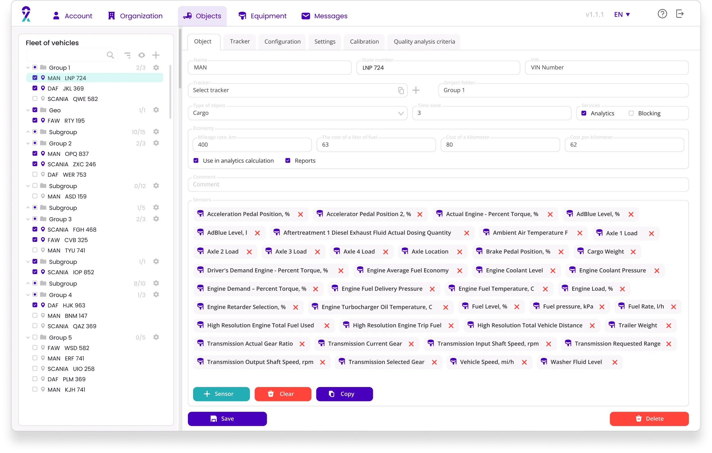The height and width of the screenshot is (453, 712).
Task: Switch to the Calibration tab
Action: [x=364, y=42]
